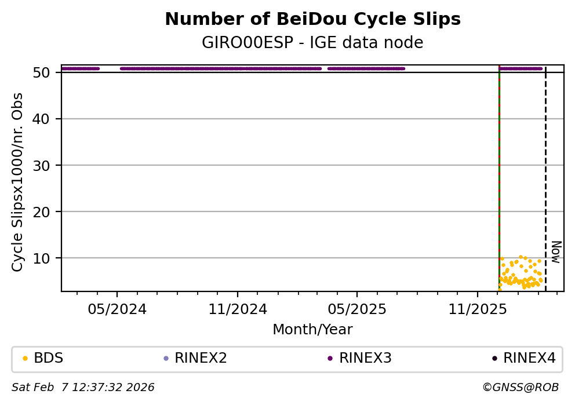This screenshot has height=405, width=575.
Task: Click the subtitle 'GIRO00ESP - IGE data node'
Action: click(x=312, y=43)
